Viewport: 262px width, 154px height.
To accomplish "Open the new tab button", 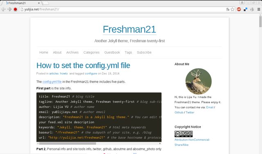I will pyautogui.click(x=45, y=3).
